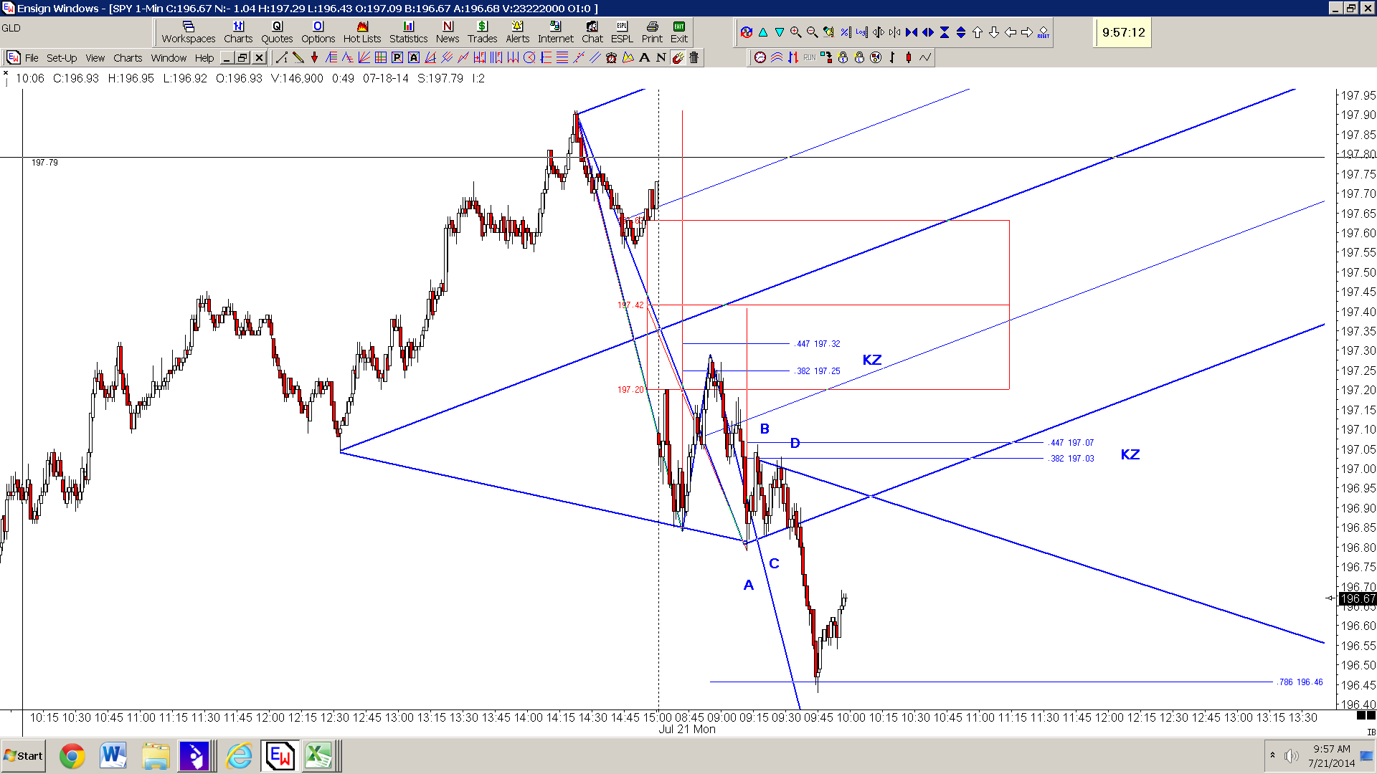
Task: Shift chart right with right arrow
Action: pyautogui.click(x=1026, y=32)
